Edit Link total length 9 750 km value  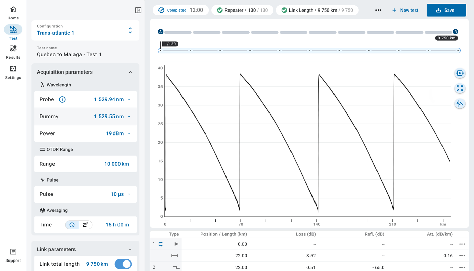(x=97, y=264)
